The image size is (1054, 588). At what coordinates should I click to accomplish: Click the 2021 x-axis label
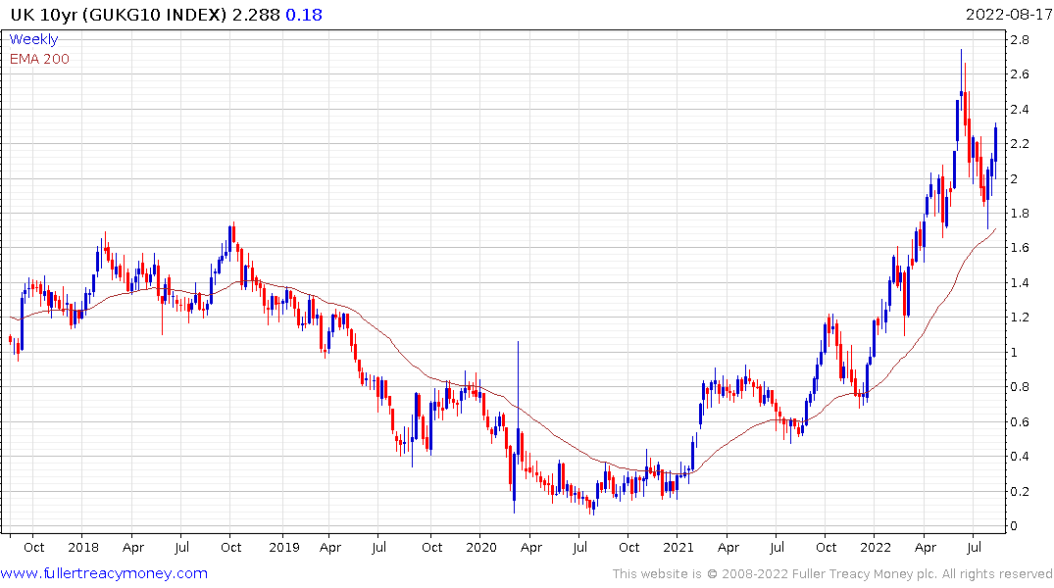(x=678, y=547)
